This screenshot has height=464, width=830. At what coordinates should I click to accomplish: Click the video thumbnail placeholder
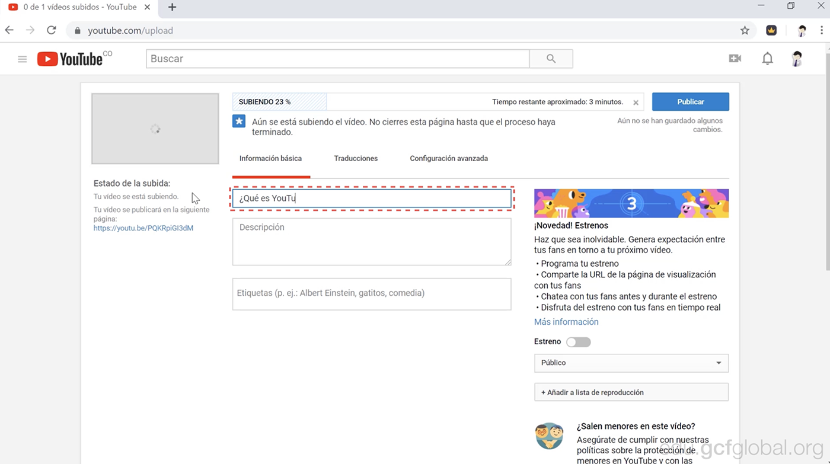[155, 129]
